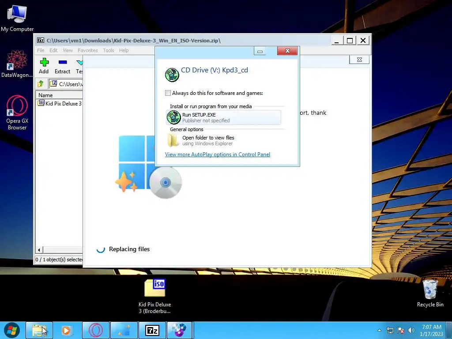The height and width of the screenshot is (339, 452).
Task: Click Extract button in 7-Zip toolbar
Action: 63,66
